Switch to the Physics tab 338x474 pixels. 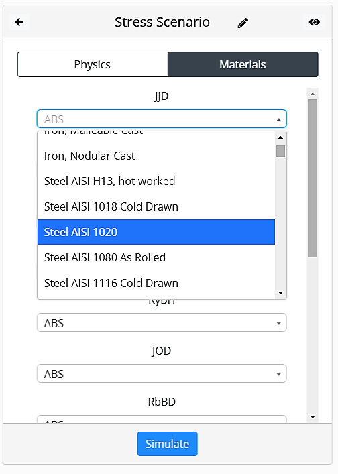click(x=93, y=64)
